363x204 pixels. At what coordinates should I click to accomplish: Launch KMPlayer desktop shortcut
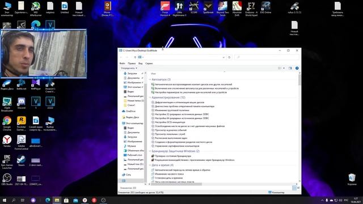[36, 84]
